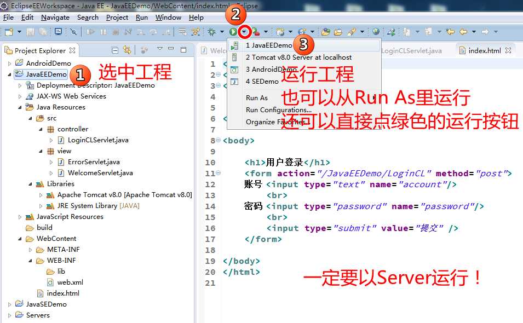The height and width of the screenshot is (323, 523).
Task: Open the New wizard dropdown arrow
Action: (19, 32)
